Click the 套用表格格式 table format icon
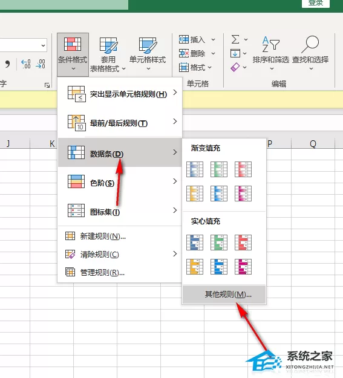 pyautogui.click(x=108, y=45)
